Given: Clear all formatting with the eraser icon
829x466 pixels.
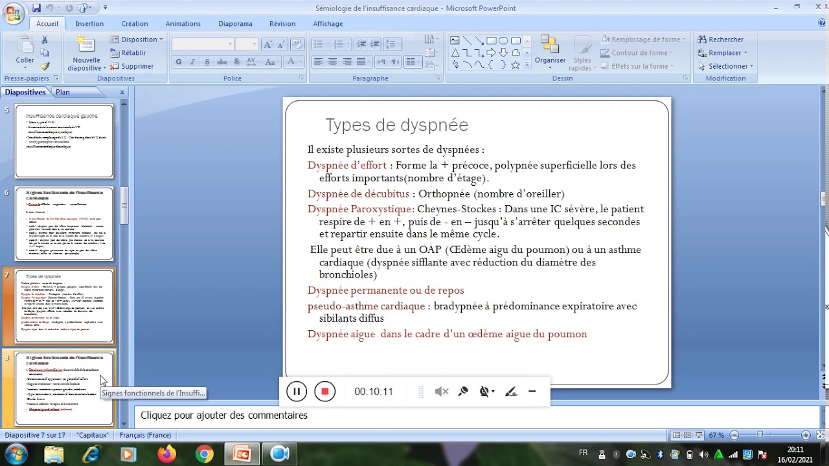Looking at the screenshot, I should (x=297, y=45).
